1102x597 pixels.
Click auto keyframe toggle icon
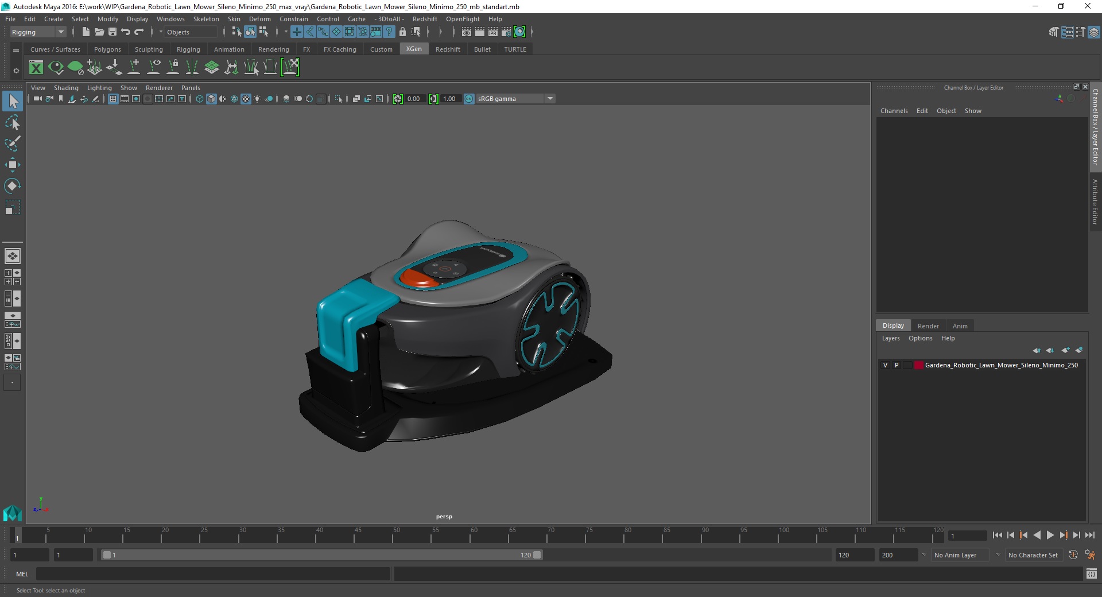click(1073, 555)
